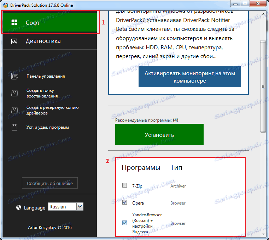Viewport: 269px width, 240px height.
Task: Open Уст. и удал. программ
Action: (x=47, y=127)
